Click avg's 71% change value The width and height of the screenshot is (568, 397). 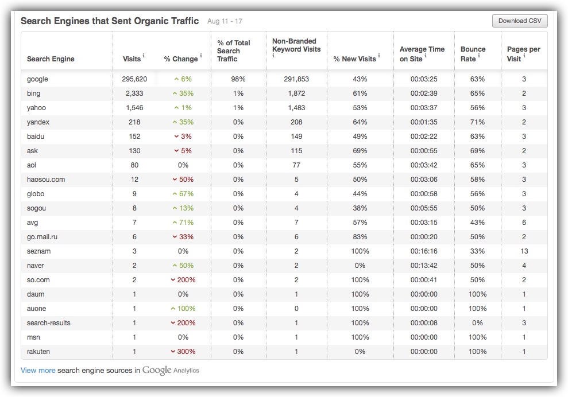coord(183,223)
